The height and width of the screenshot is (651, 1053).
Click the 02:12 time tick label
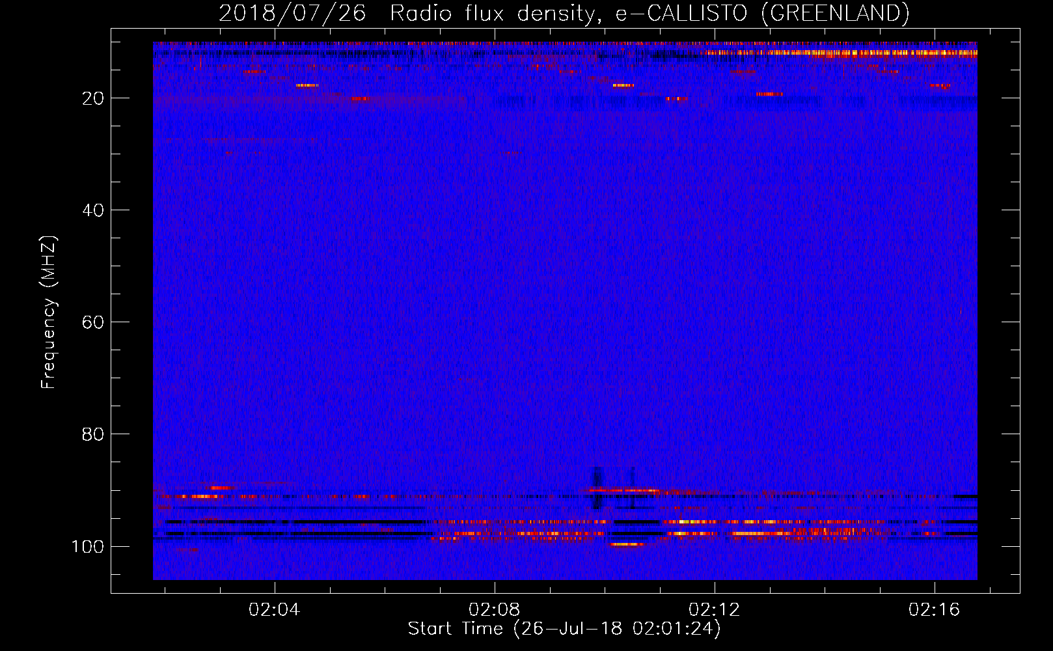(715, 609)
